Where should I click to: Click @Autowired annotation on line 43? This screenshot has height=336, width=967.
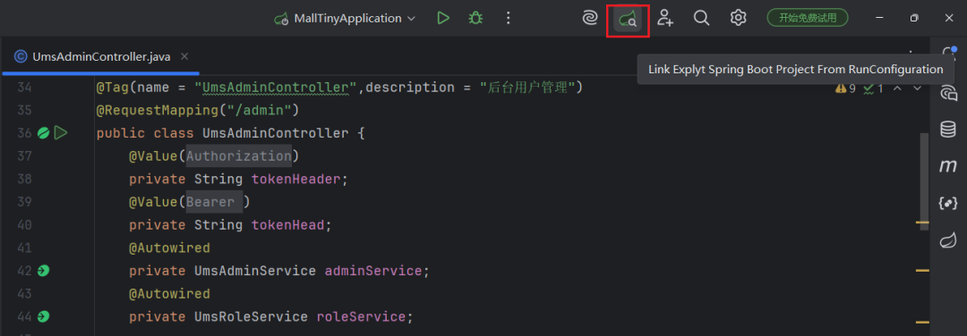point(169,294)
